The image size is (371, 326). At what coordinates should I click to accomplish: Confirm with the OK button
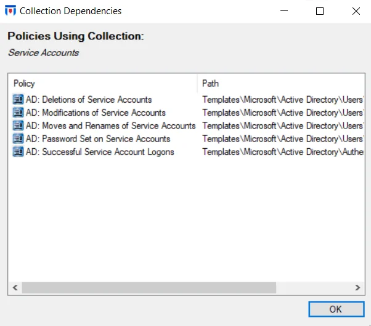[x=336, y=309]
